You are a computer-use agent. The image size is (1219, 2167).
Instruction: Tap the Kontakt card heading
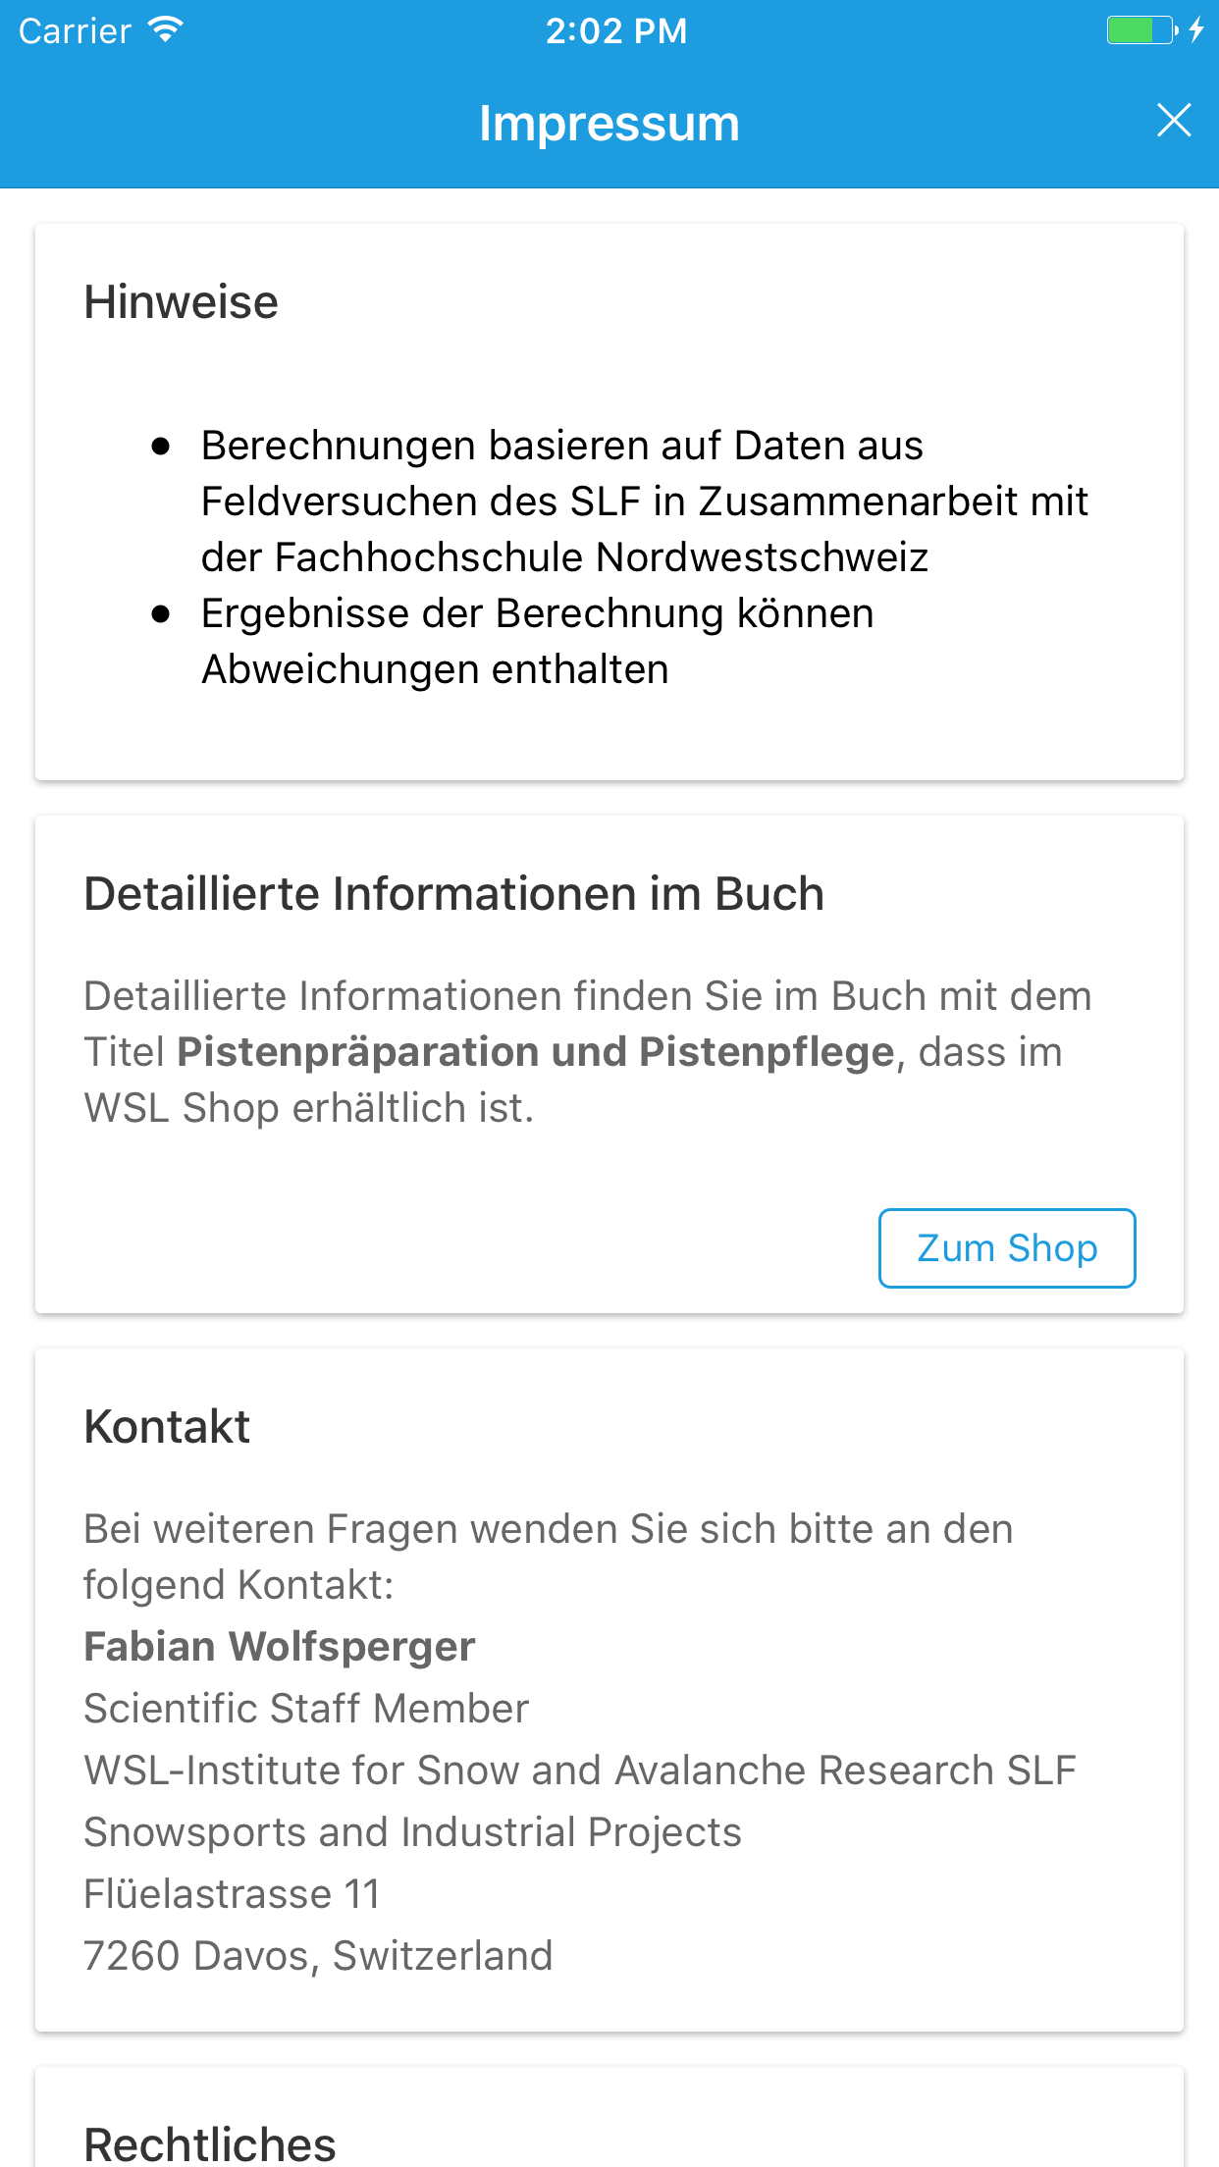(168, 1427)
